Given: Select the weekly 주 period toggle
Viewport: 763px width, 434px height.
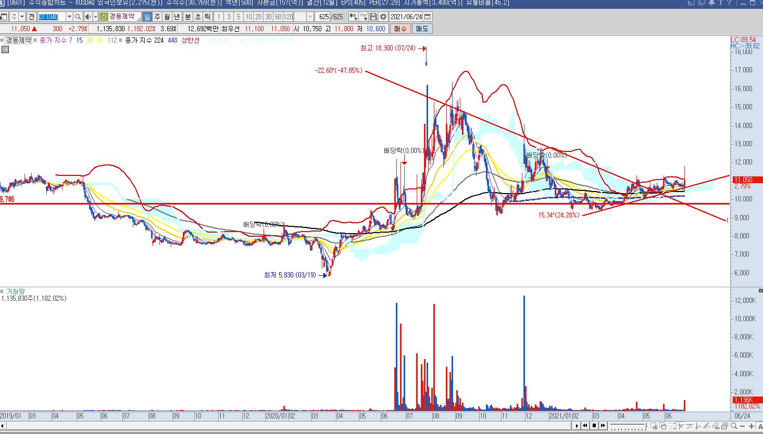Looking at the screenshot, I should click(x=157, y=17).
